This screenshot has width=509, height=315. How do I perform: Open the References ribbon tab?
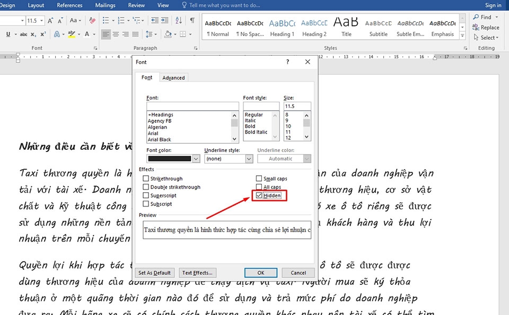(69, 5)
